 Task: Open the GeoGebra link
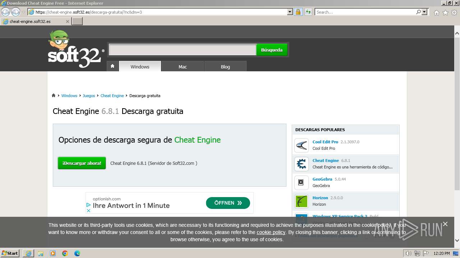pyautogui.click(x=322, y=179)
